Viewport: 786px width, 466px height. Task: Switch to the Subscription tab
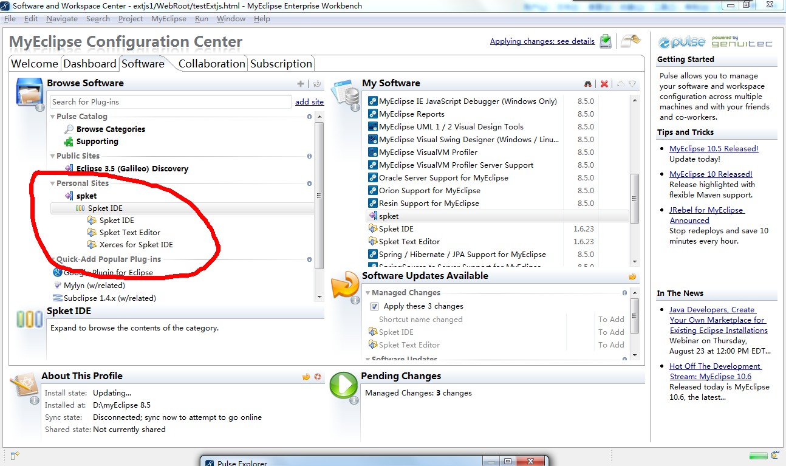[281, 64]
